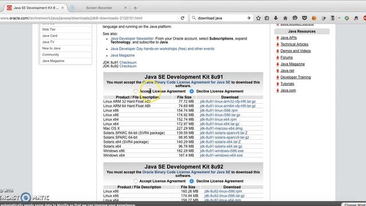This screenshot has width=366, height=206.
Task: Focus the 'download java' search field
Action: (221, 18)
